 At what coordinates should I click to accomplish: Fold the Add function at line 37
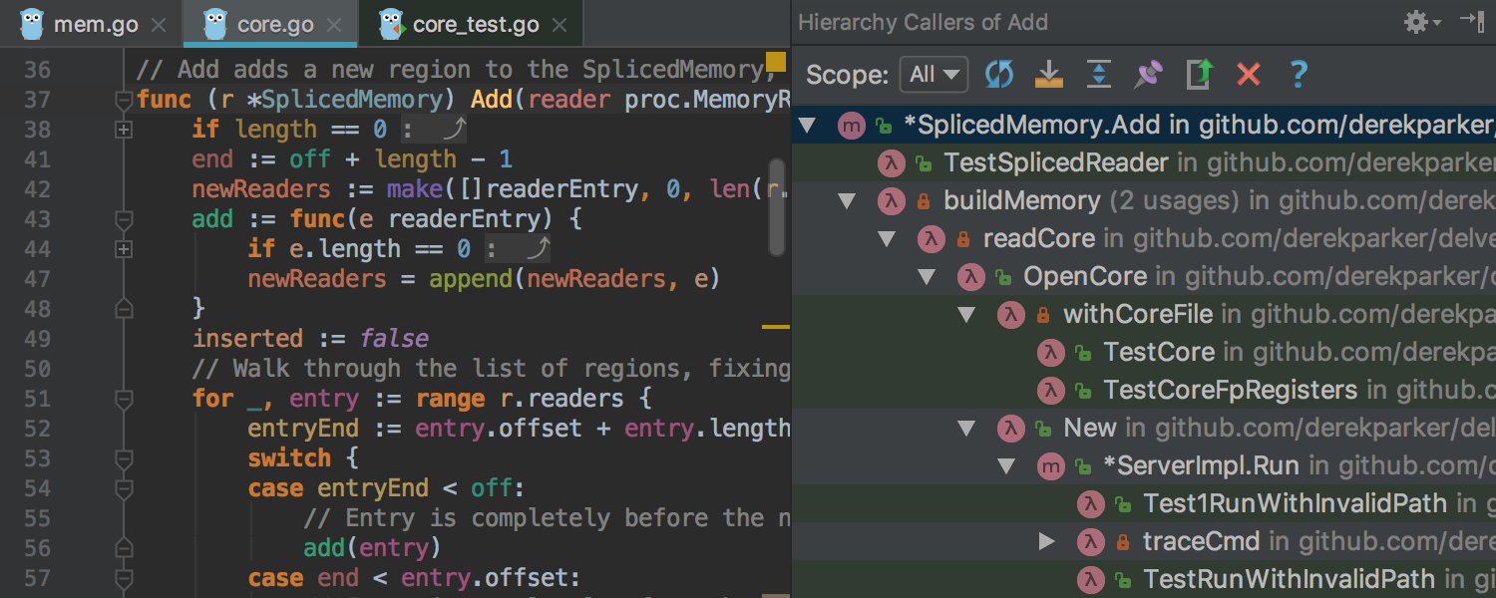pyautogui.click(x=124, y=100)
